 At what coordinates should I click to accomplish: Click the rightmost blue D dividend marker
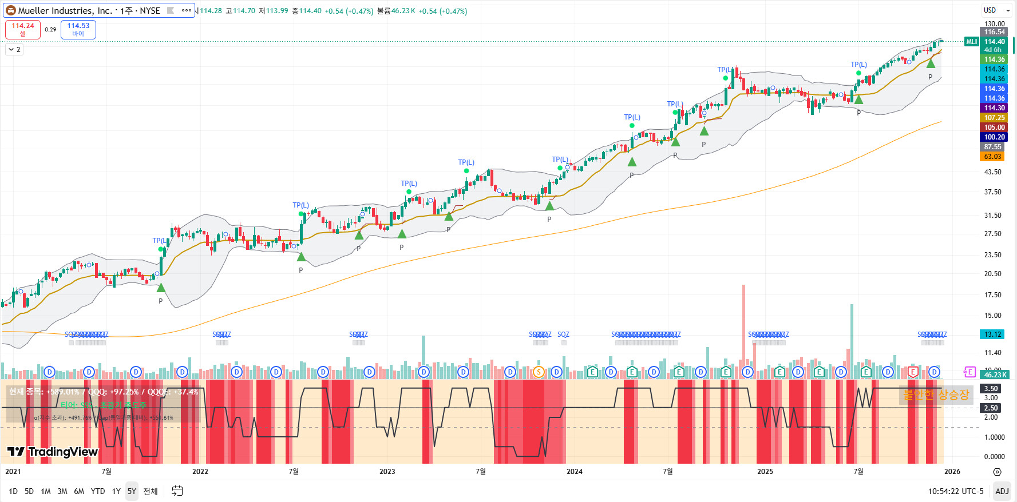tap(934, 372)
